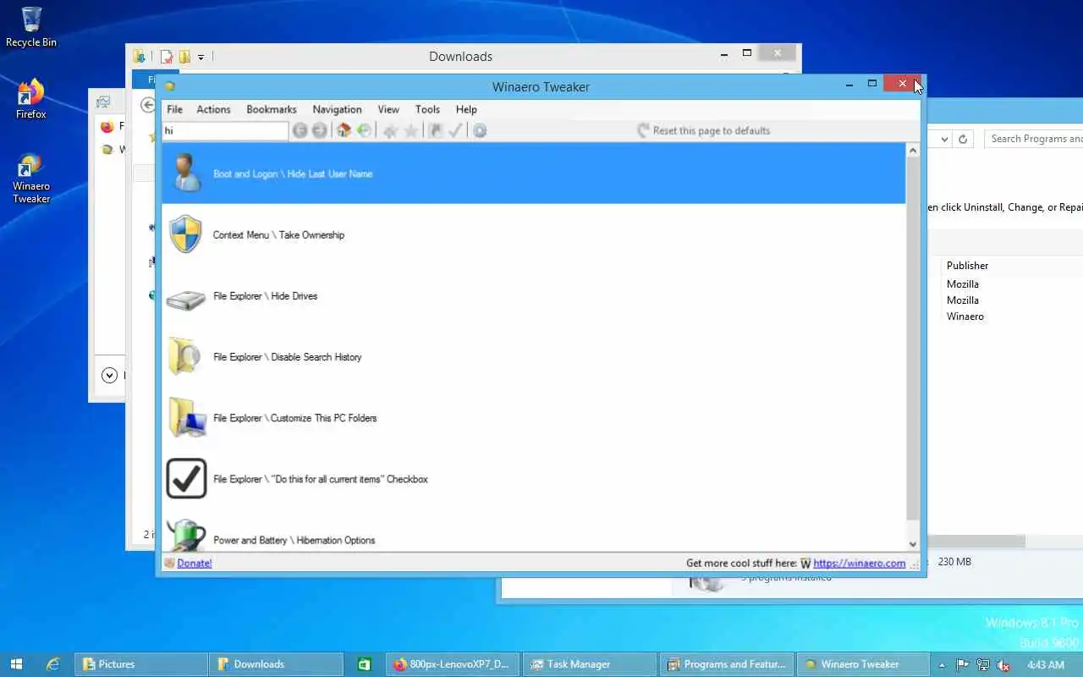Click the green store icon on the taskbar
This screenshot has height=677, width=1083.
(364, 664)
